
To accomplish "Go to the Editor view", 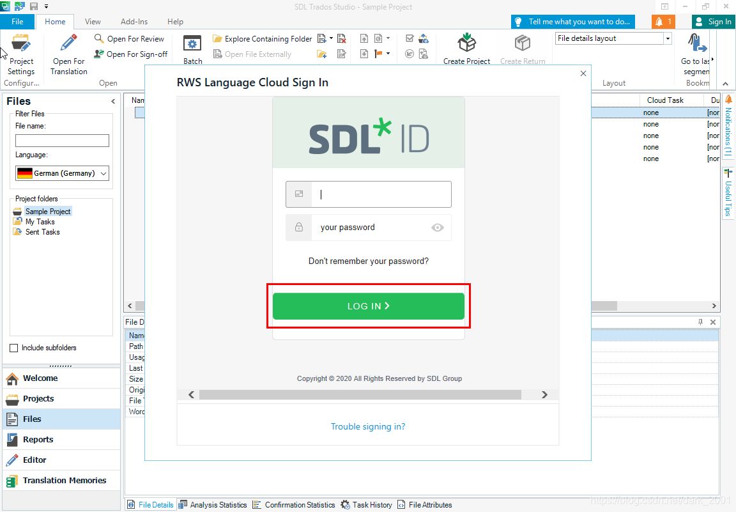I will (x=61, y=460).
